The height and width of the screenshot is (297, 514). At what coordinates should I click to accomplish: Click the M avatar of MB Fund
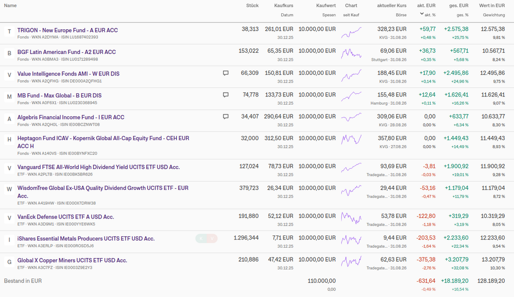9,97
